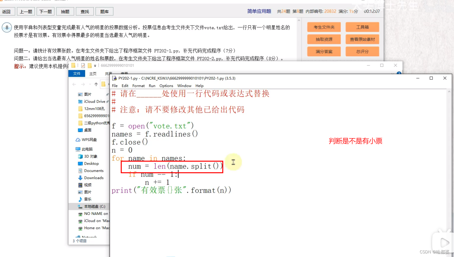Click the print statement line in the editor

171,190
